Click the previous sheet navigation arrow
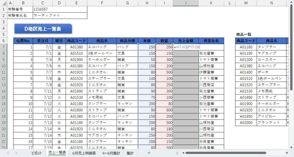294x157 pixels. (8, 153)
